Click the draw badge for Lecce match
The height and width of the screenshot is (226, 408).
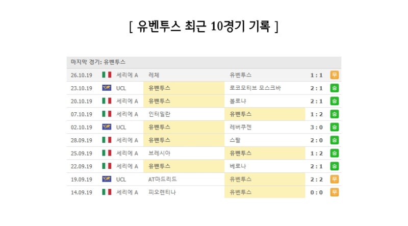335,75
